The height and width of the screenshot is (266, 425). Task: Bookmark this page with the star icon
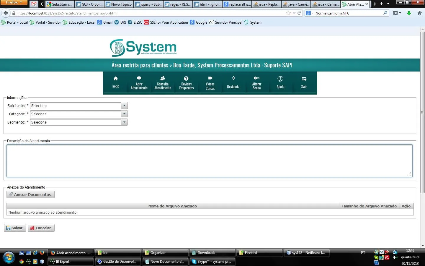[288, 13]
